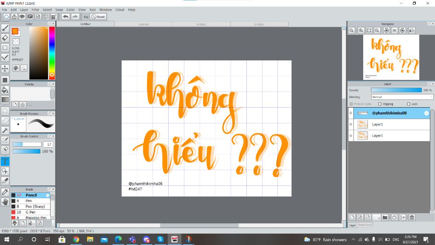Open the Blending mode dropdown

pos(402,97)
